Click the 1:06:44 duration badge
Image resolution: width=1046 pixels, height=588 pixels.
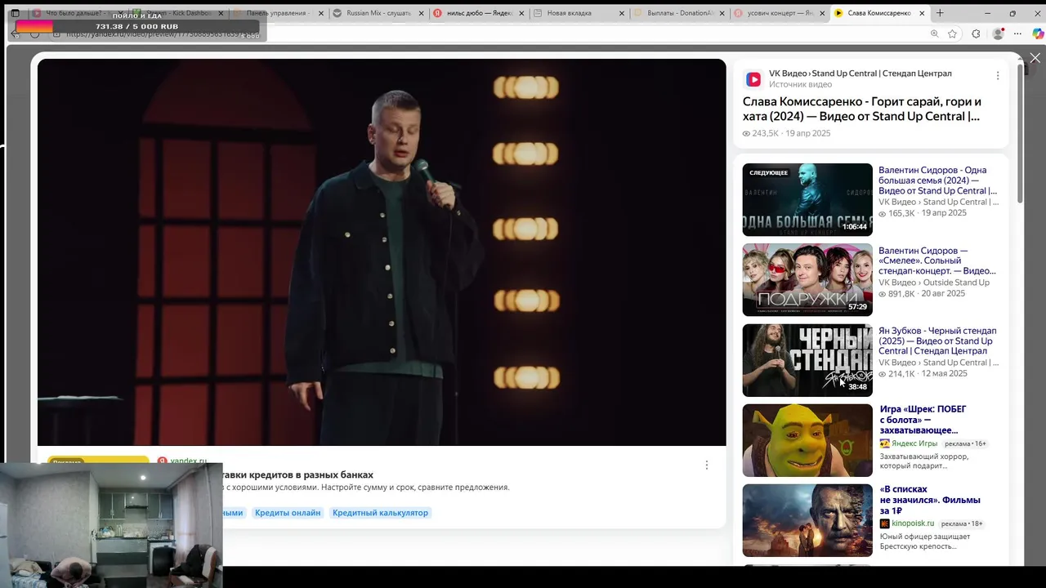pos(854,227)
